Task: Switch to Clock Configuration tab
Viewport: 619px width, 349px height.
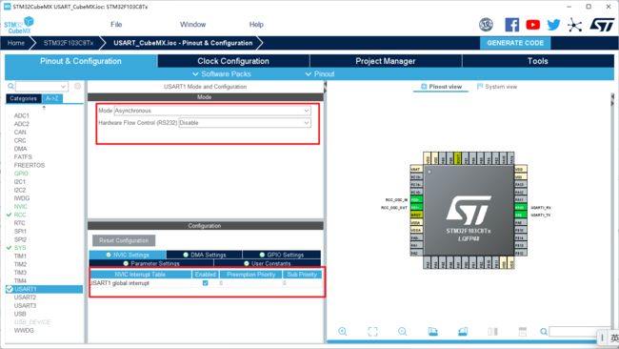Action: pyautogui.click(x=233, y=61)
